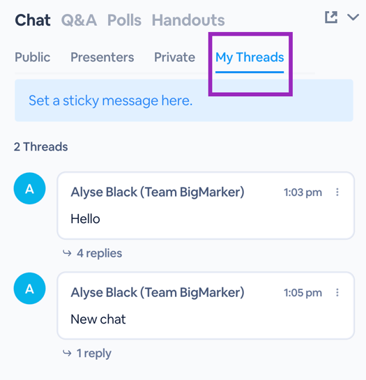This screenshot has width=366, height=380.
Task: Click Set a sticky message here link
Action: 111,100
